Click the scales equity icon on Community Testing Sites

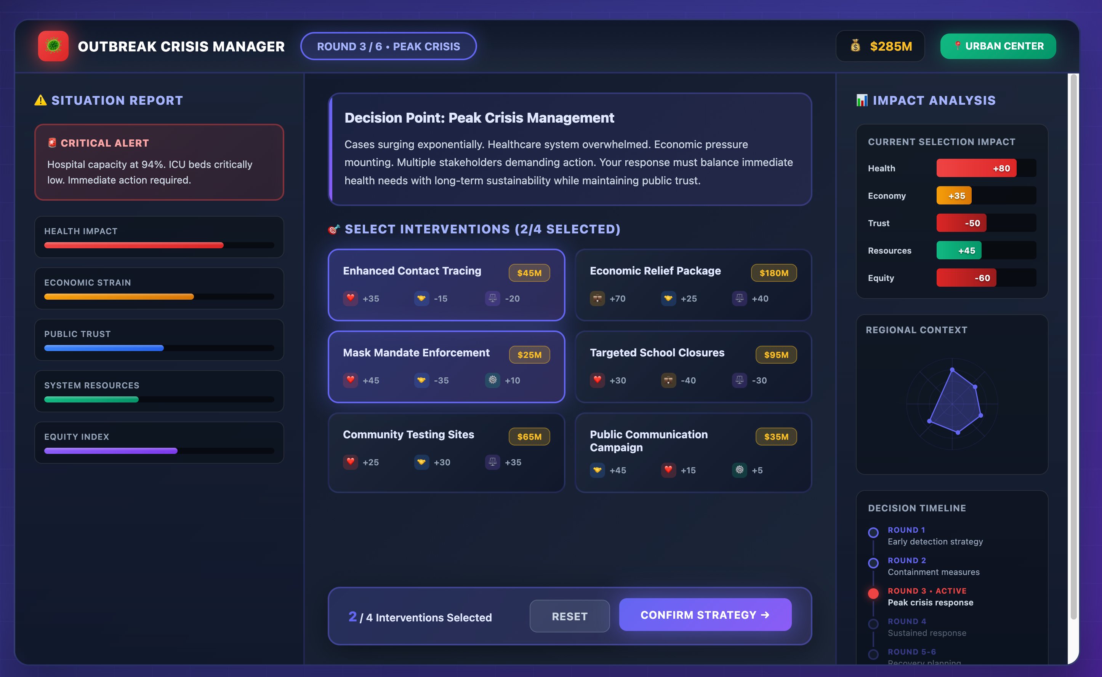pyautogui.click(x=492, y=462)
